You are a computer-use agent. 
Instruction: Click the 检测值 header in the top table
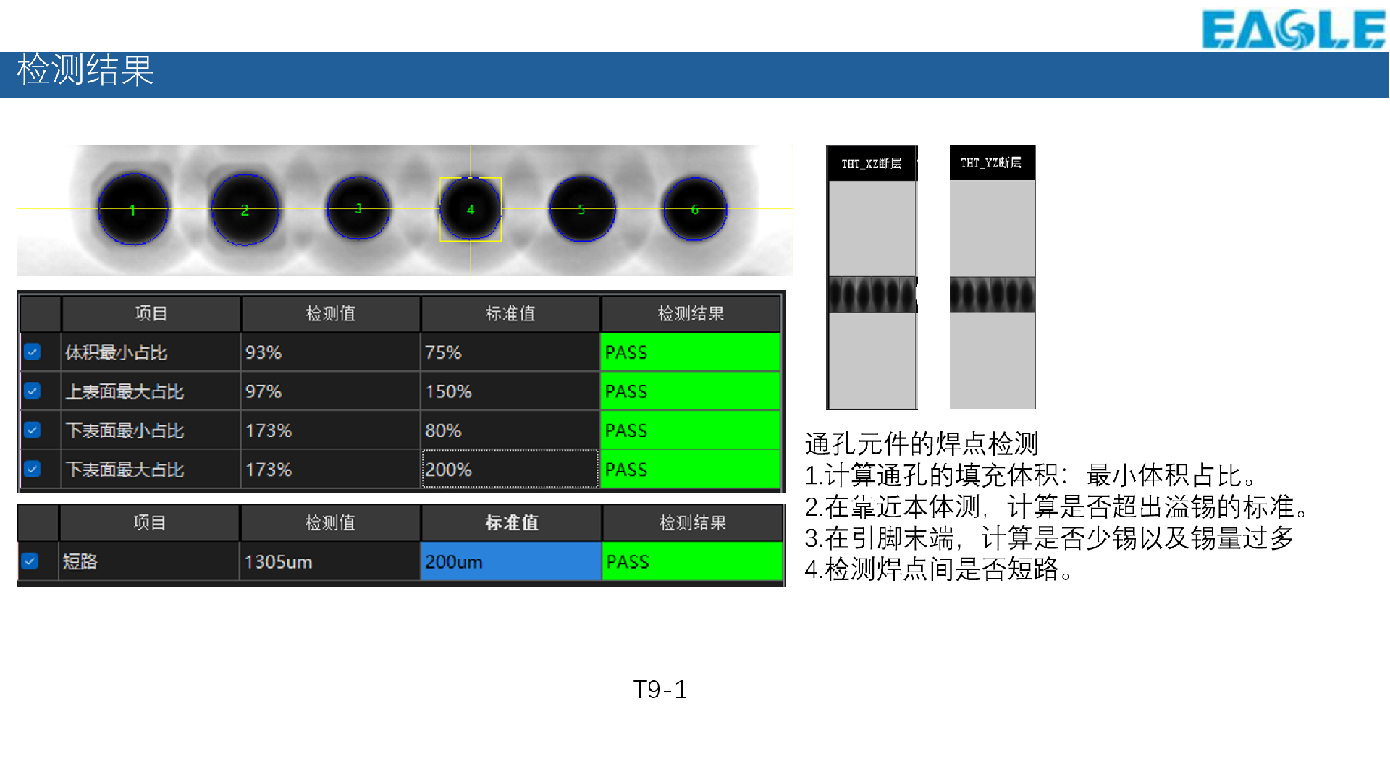(x=331, y=313)
